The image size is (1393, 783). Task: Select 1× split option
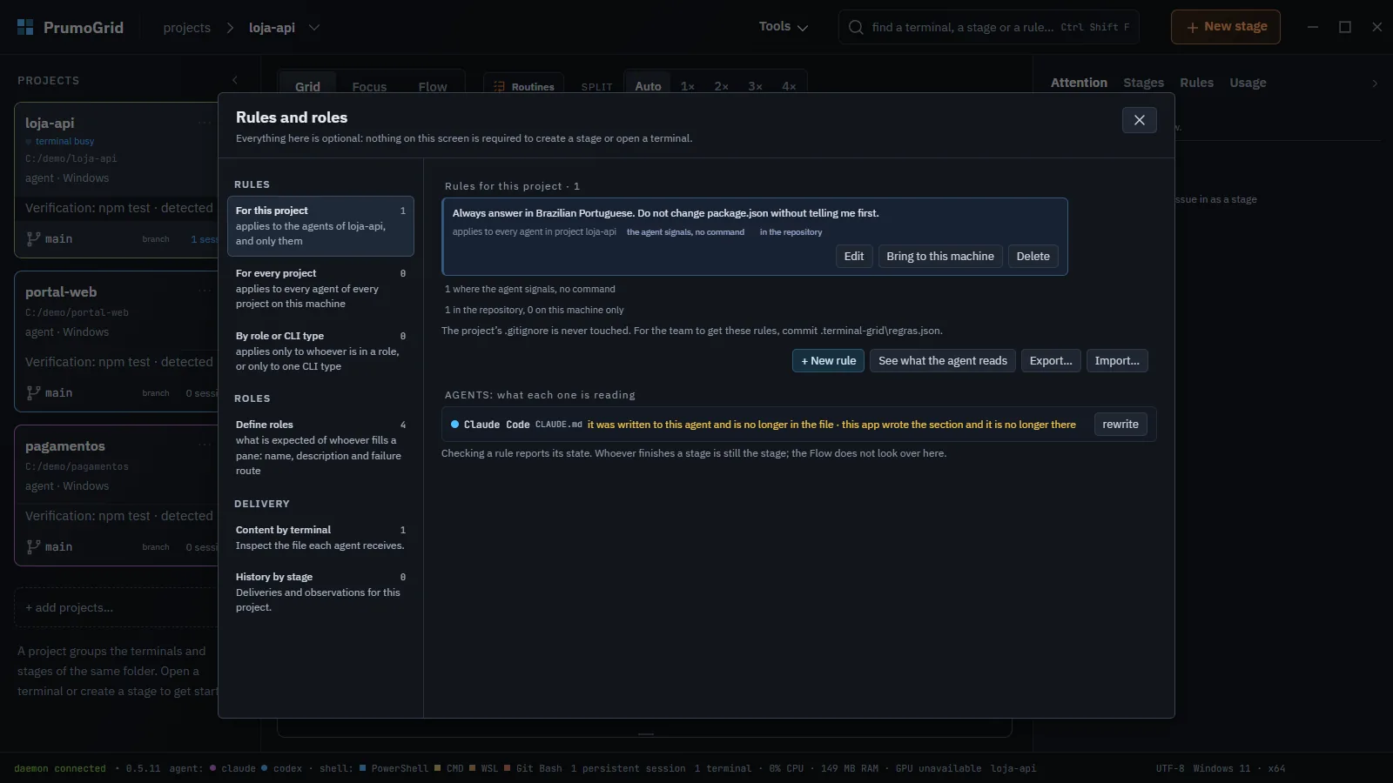[688, 86]
